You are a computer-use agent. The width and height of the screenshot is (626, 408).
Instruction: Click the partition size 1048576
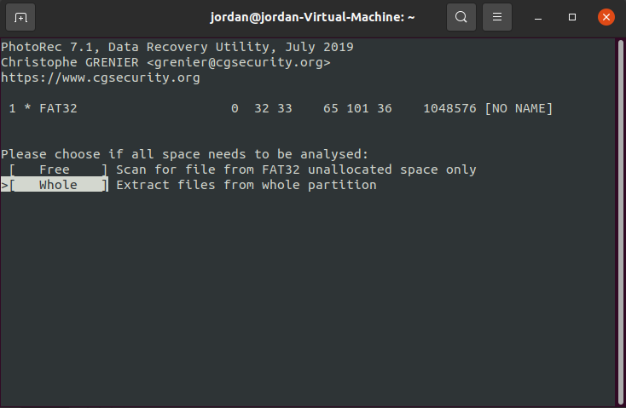pyautogui.click(x=449, y=108)
